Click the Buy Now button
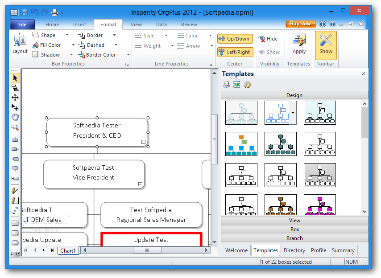Viewport: 381px width, 278px height. (x=300, y=24)
